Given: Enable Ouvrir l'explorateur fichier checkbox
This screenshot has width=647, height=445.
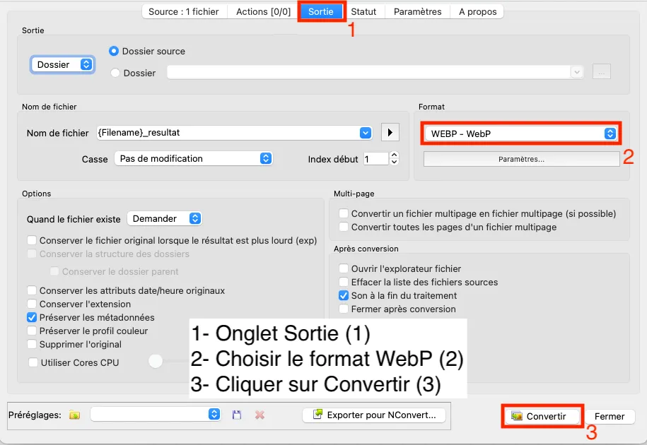Looking at the screenshot, I should tap(344, 268).
